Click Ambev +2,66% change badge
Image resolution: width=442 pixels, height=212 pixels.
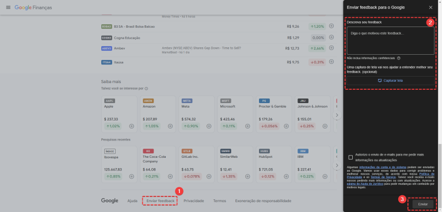pos(317,48)
